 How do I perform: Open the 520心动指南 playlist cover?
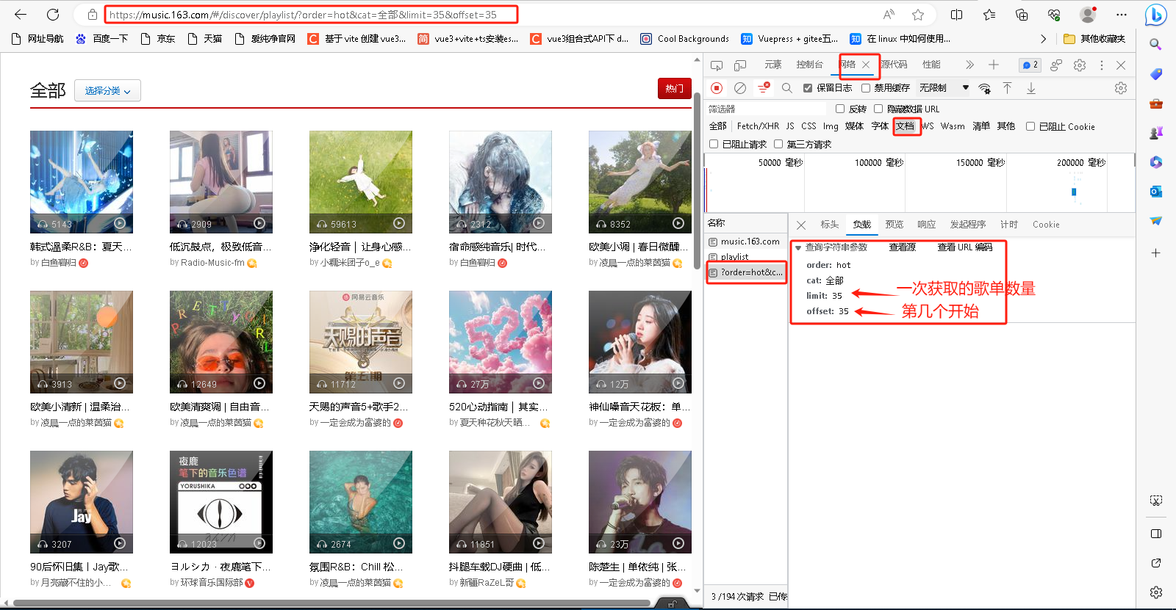click(501, 342)
